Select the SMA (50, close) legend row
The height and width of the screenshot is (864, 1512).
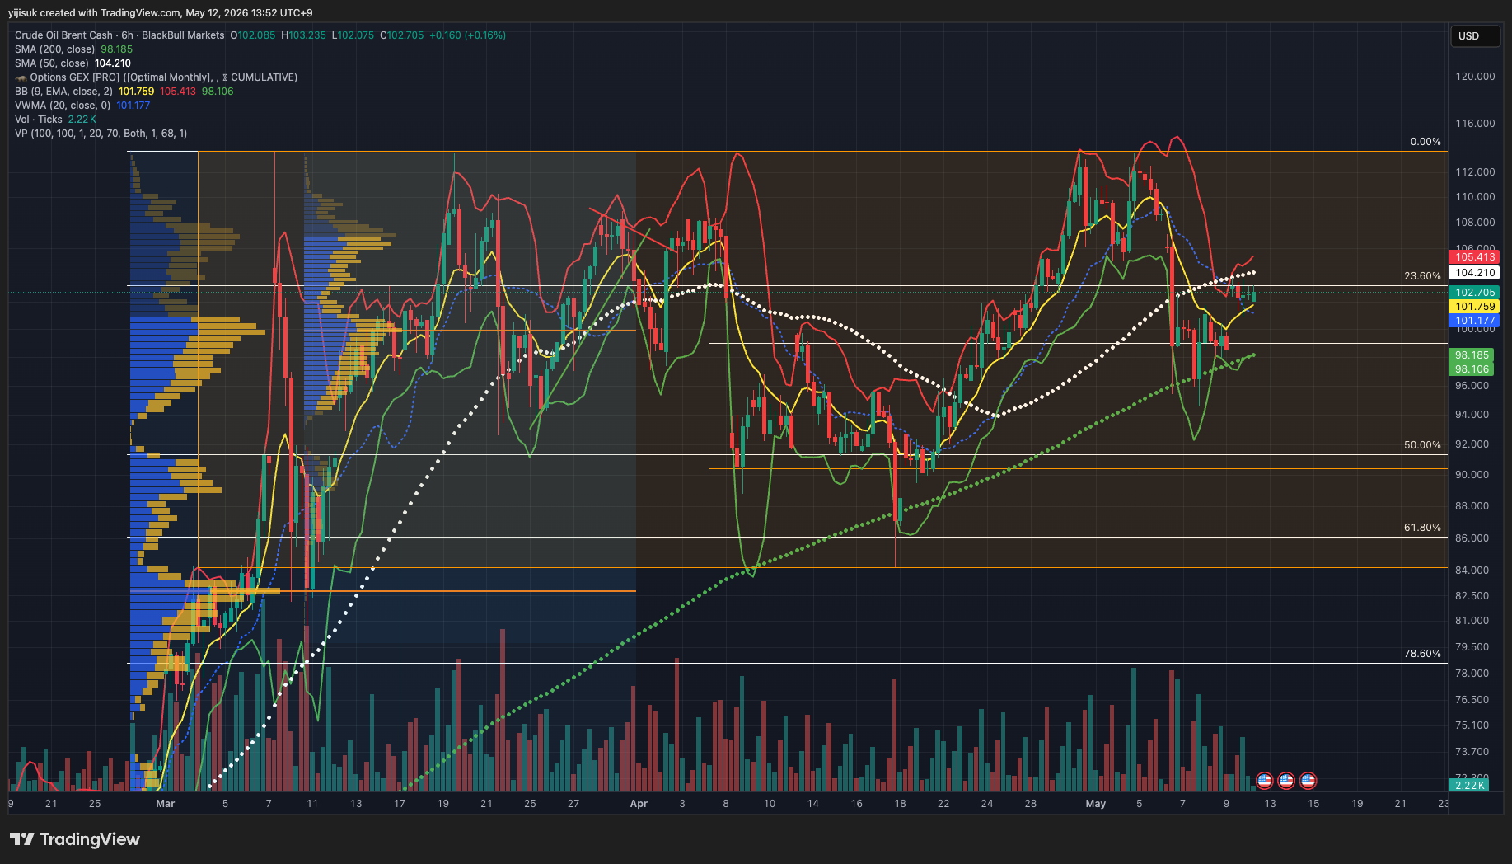73,63
